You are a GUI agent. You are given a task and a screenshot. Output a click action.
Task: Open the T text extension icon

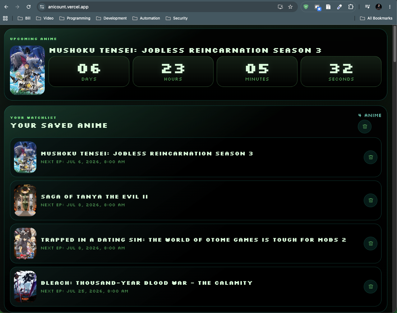[x=328, y=7]
